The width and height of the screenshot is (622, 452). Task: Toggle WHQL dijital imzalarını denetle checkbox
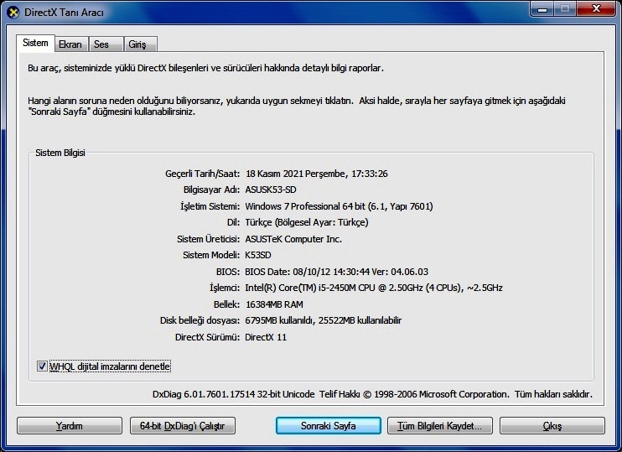pos(42,366)
